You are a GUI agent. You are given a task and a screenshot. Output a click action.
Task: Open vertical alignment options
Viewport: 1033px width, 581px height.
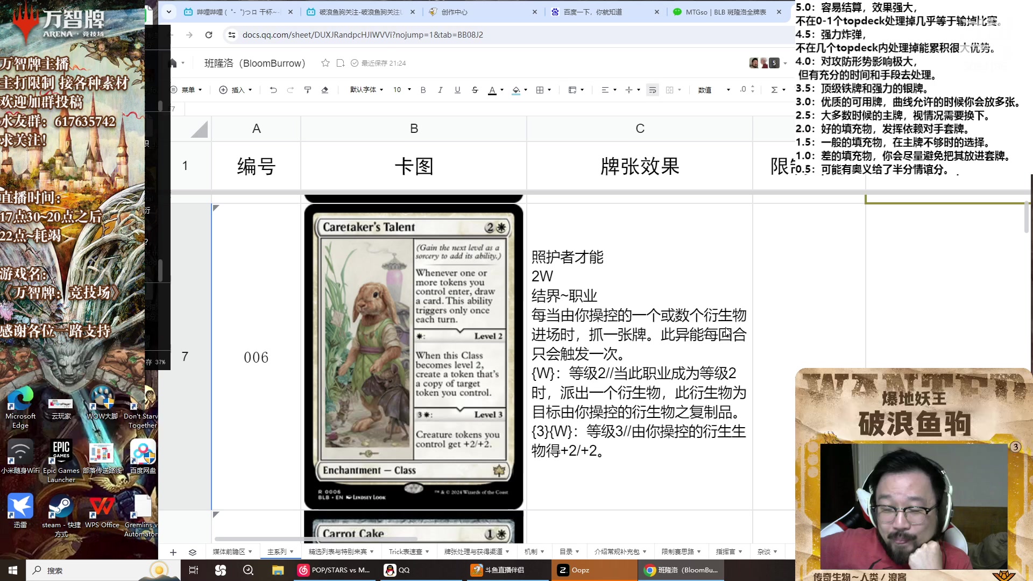(x=632, y=90)
